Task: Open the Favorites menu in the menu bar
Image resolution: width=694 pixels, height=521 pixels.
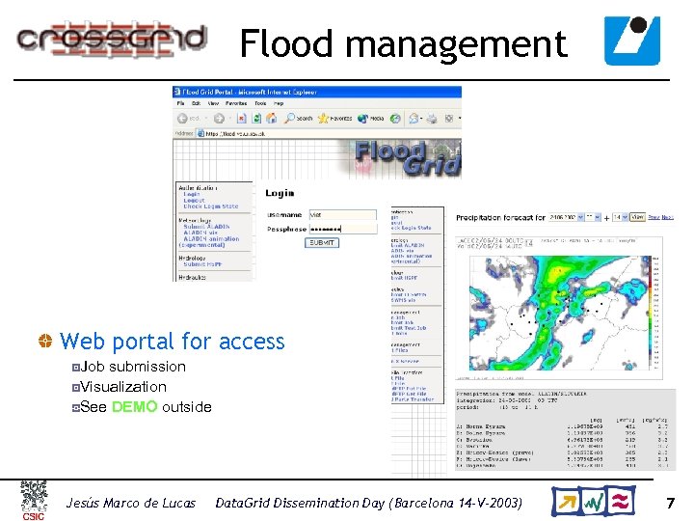Action: [236, 103]
